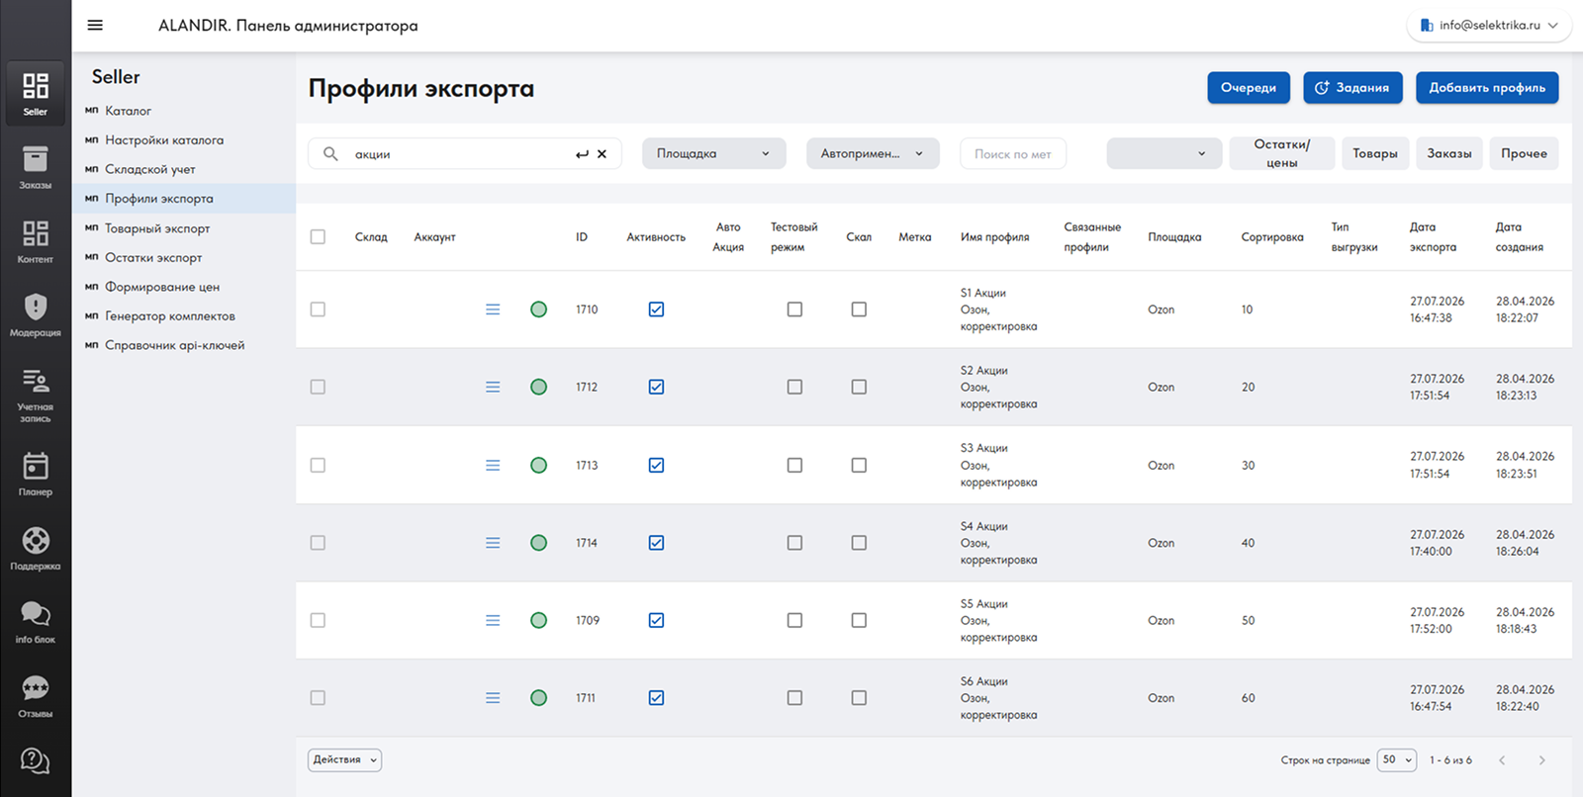Open the row menu icon for profile 1709
This screenshot has width=1583, height=797.
click(x=493, y=620)
